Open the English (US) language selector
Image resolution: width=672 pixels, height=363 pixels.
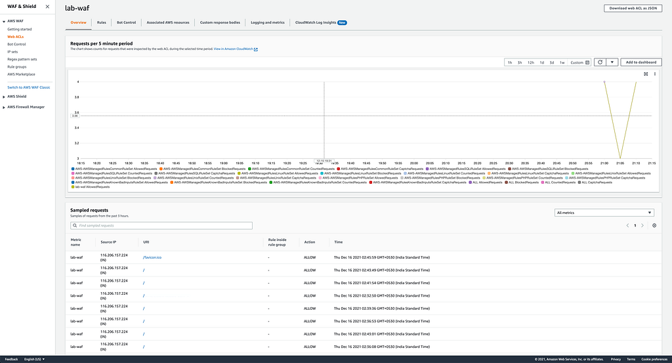pyautogui.click(x=34, y=359)
